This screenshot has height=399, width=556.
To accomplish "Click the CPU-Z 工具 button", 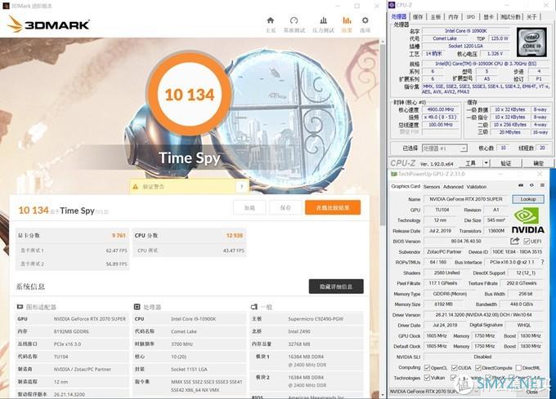I will [470, 163].
